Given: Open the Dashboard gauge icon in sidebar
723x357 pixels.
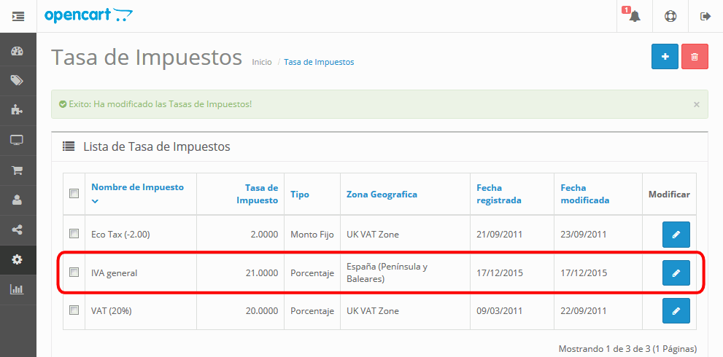Looking at the screenshot, I should (x=17, y=51).
